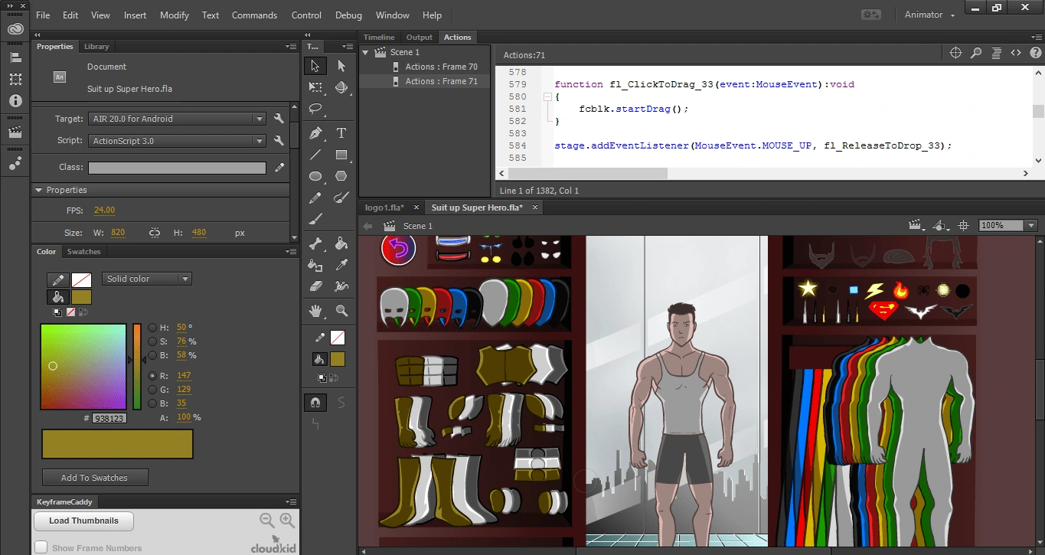Select the Ink Bottle tool

315,265
